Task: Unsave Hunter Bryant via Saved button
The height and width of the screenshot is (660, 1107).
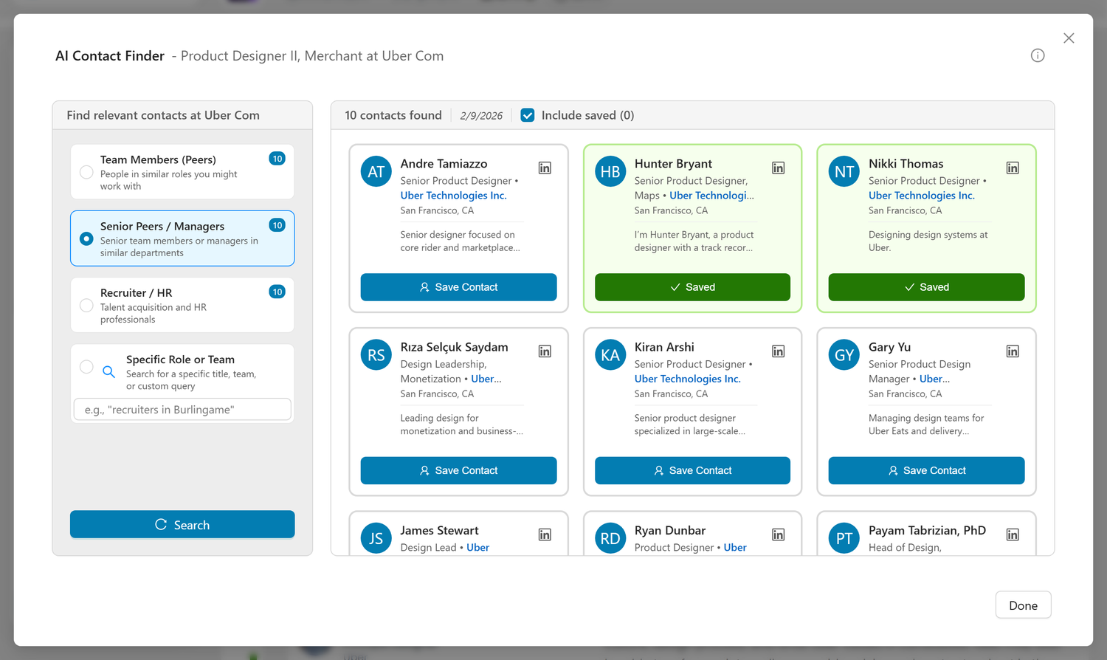Action: (692, 287)
